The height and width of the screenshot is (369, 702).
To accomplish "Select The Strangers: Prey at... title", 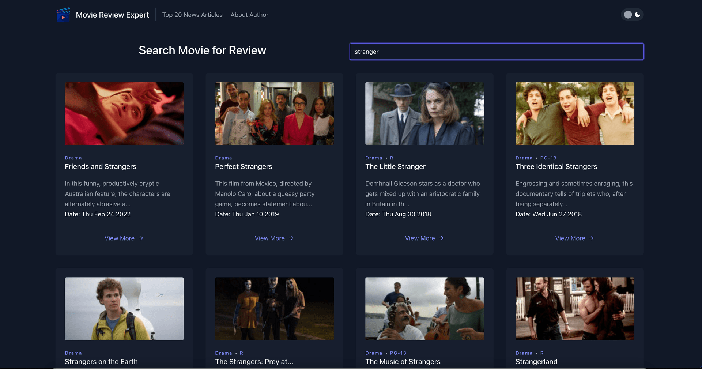I will click(254, 362).
